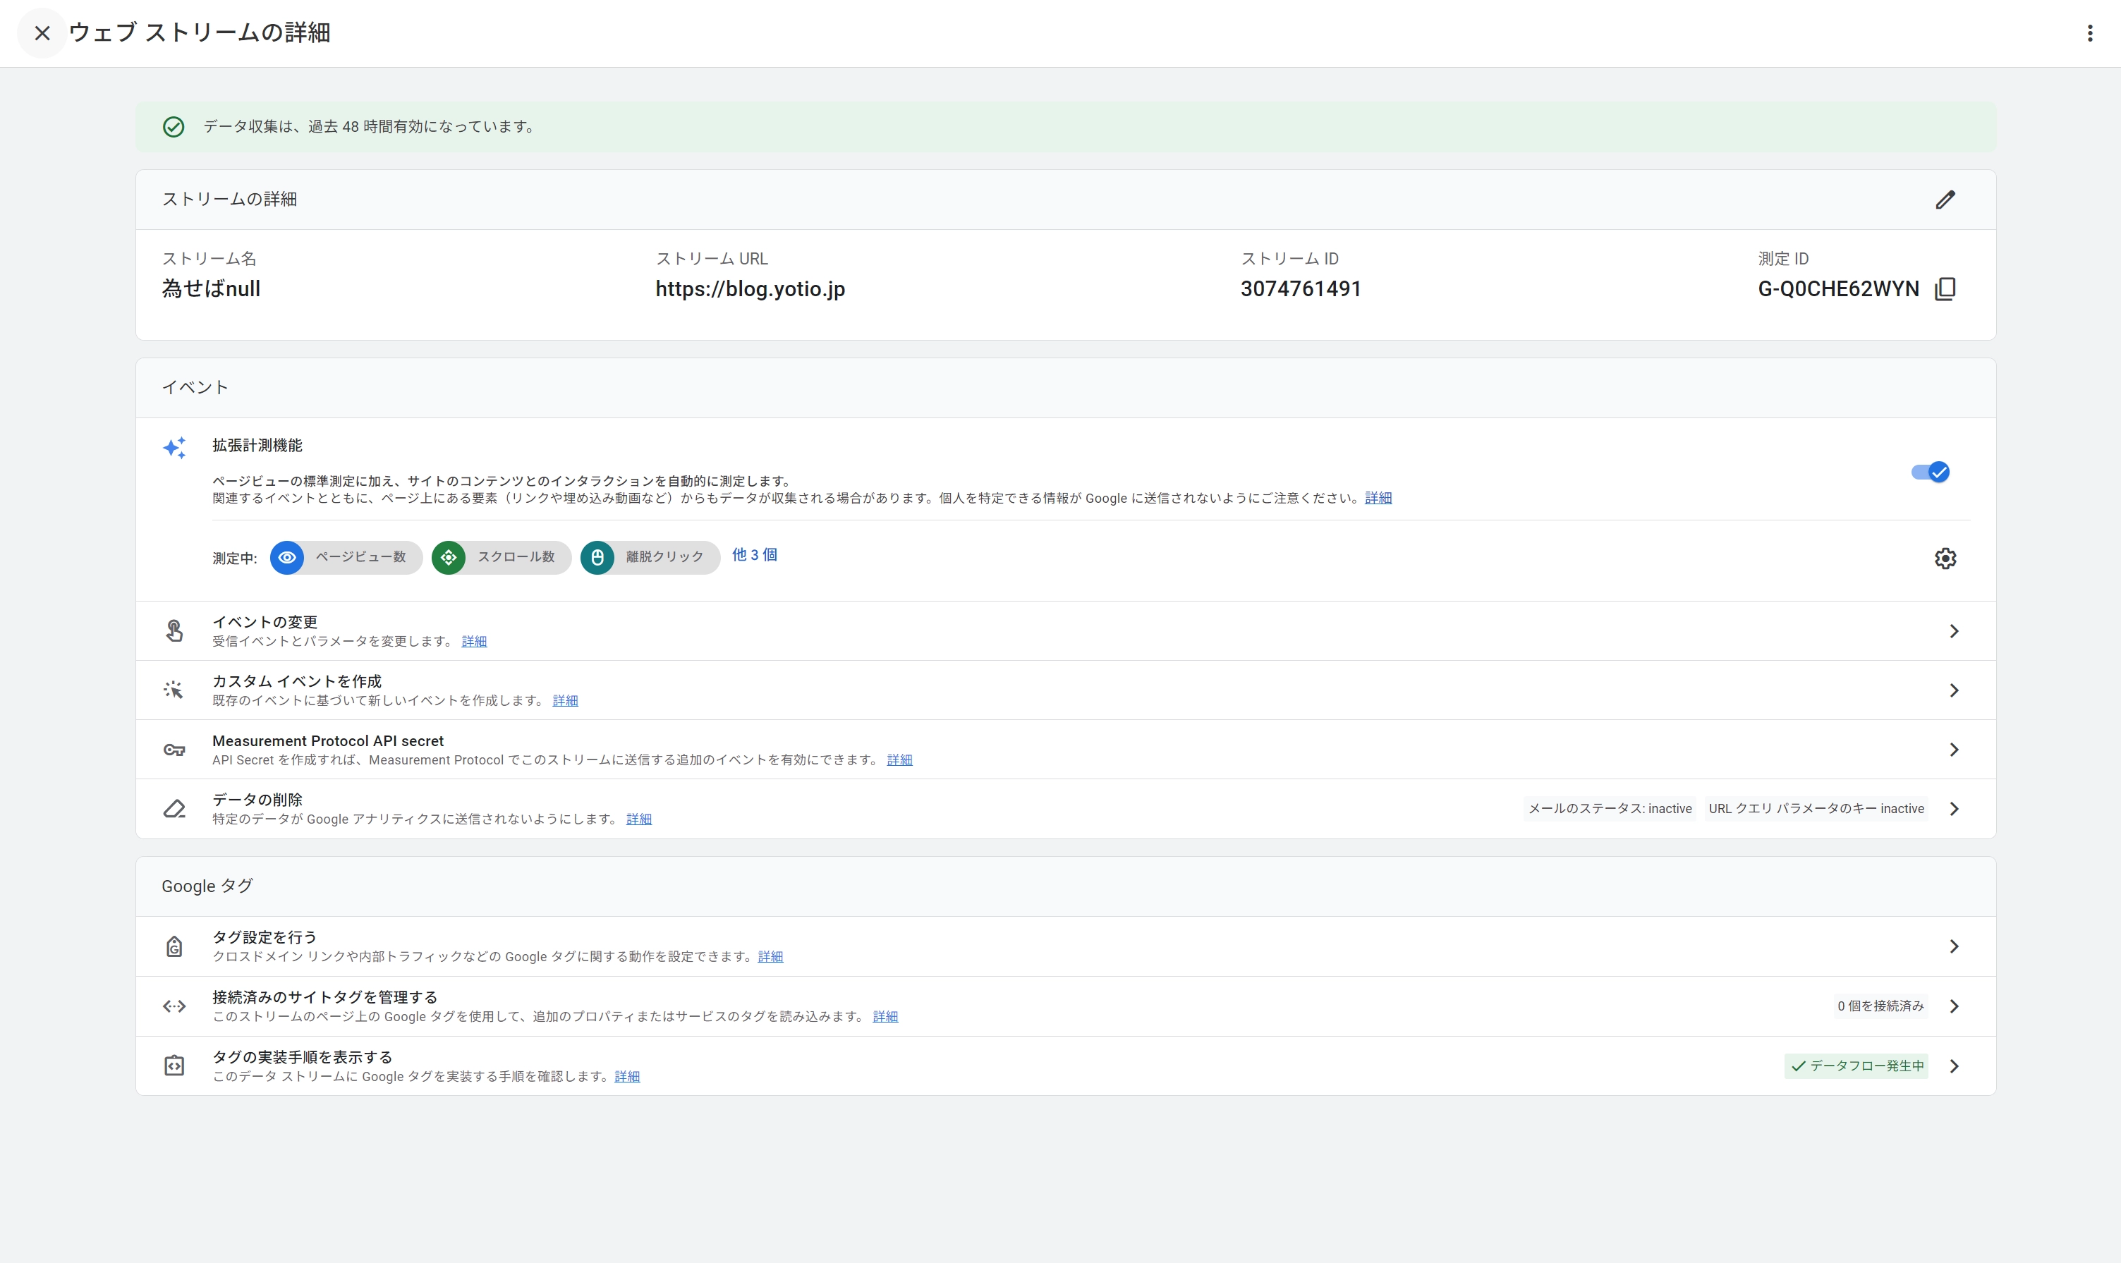Show 他 3 個 more measured events
2121x1263 pixels.
pos(754,555)
